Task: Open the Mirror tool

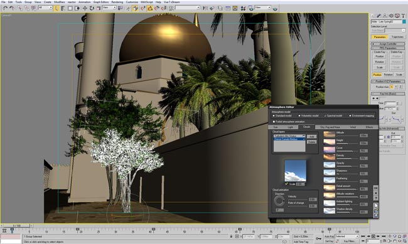Action: pyautogui.click(x=205, y=8)
